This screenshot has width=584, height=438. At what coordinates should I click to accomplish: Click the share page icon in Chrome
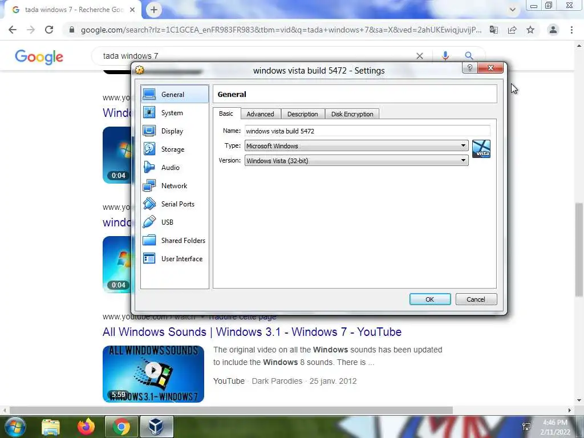coord(512,30)
